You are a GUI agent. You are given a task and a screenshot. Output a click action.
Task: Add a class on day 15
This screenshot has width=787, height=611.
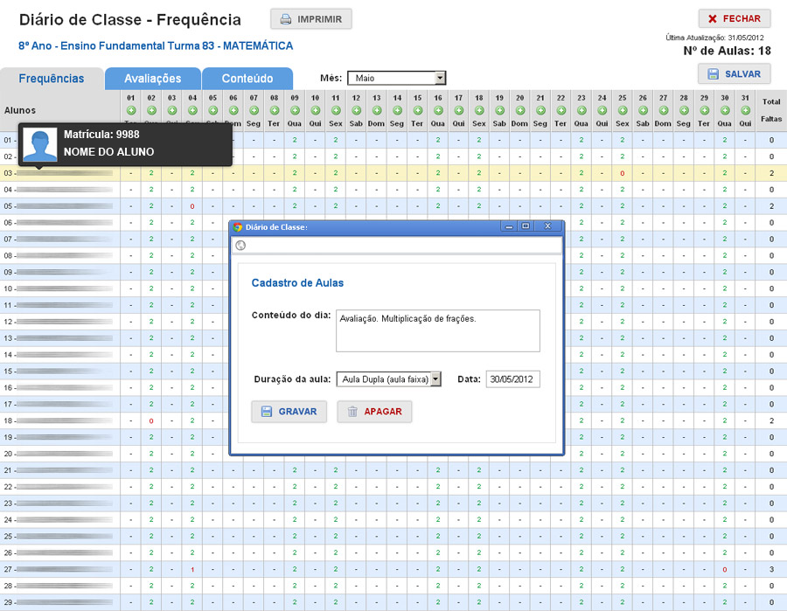coord(418,110)
